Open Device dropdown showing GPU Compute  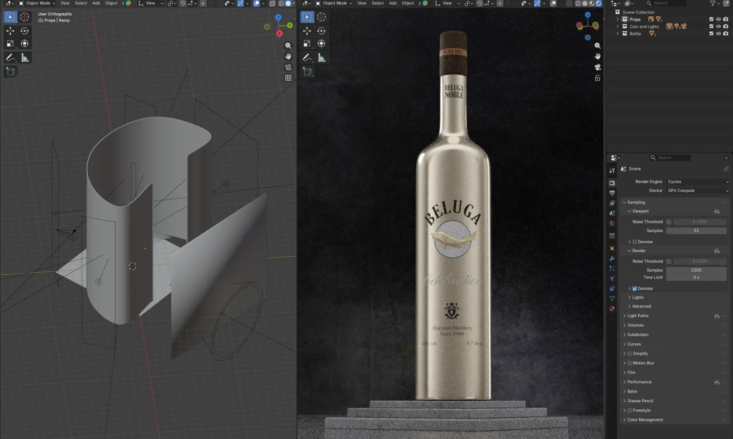(x=697, y=191)
